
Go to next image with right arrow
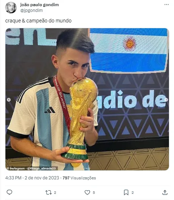click(x=166, y=99)
